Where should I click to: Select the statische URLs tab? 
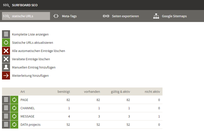26,16
